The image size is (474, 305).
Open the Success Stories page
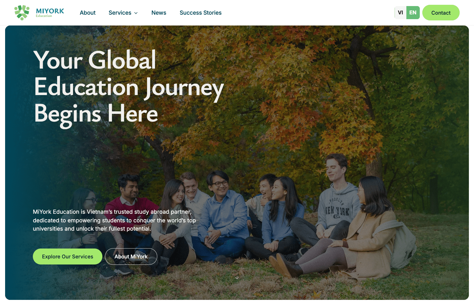[201, 13]
